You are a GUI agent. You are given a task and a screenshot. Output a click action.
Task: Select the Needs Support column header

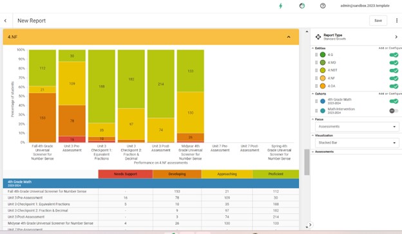click(x=126, y=174)
